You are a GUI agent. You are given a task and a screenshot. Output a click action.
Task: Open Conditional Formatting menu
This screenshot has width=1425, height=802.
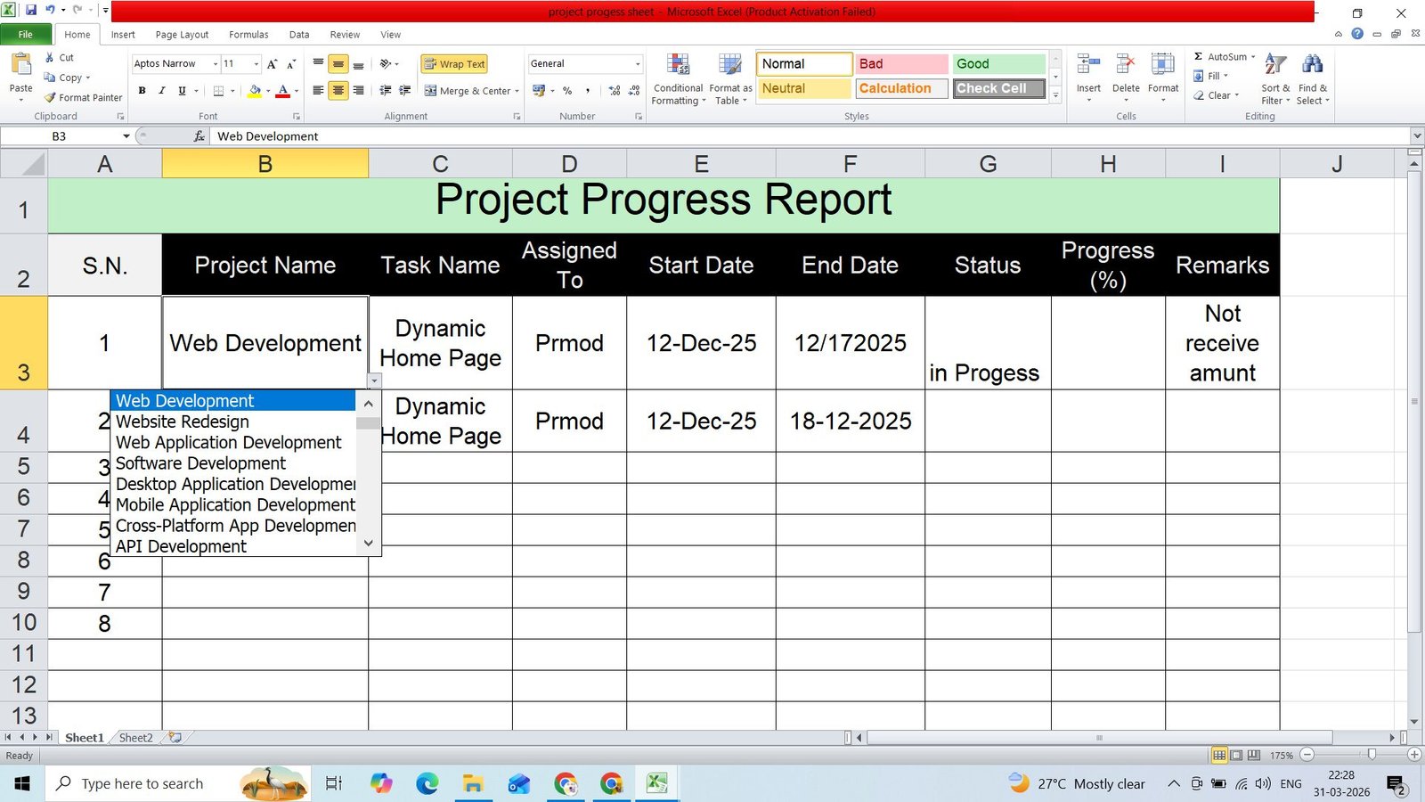[678, 79]
